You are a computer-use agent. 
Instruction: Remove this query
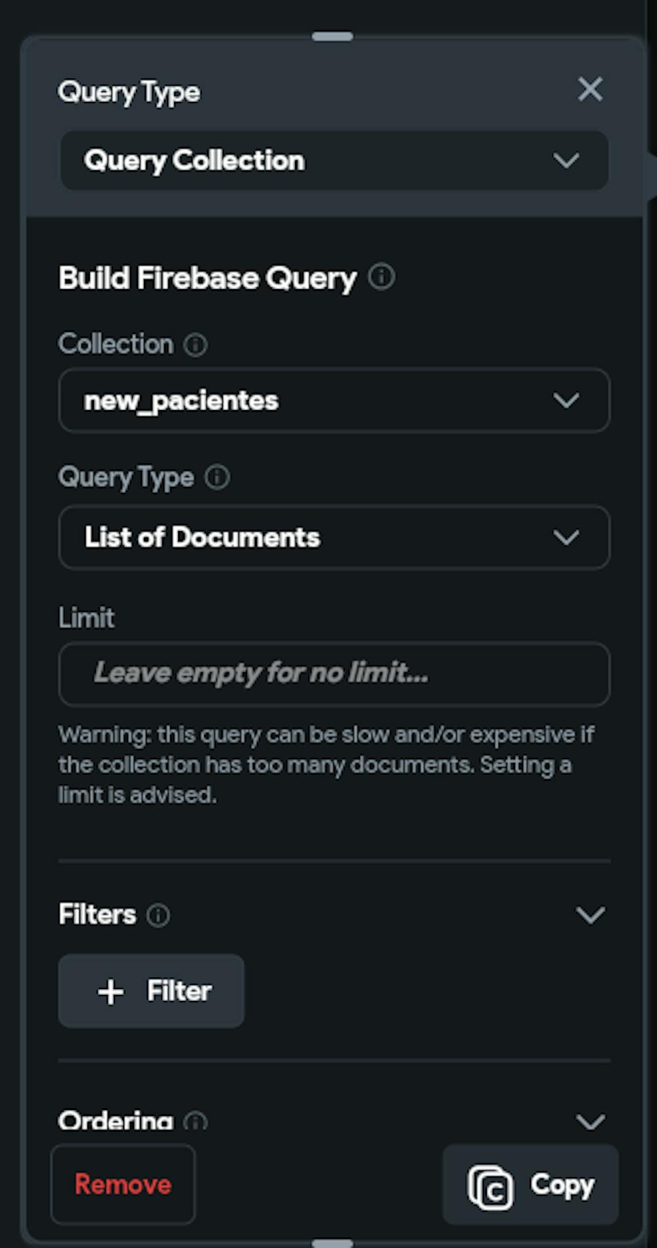click(x=123, y=1185)
